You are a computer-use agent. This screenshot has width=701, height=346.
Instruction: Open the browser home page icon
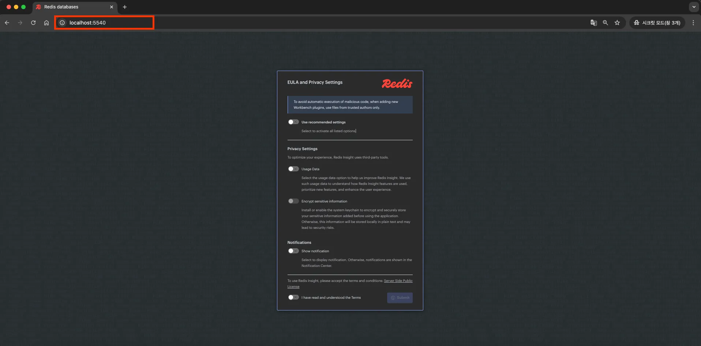[x=46, y=23]
